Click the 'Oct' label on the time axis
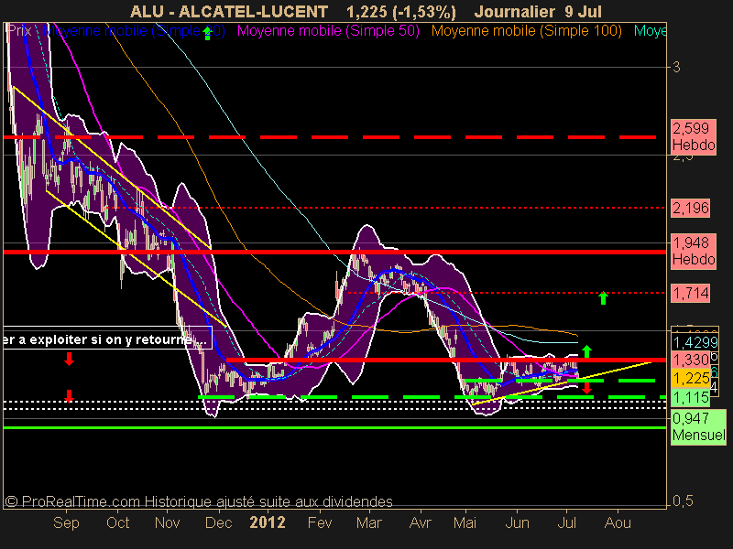Image resolution: width=733 pixels, height=549 pixels. pyautogui.click(x=118, y=522)
